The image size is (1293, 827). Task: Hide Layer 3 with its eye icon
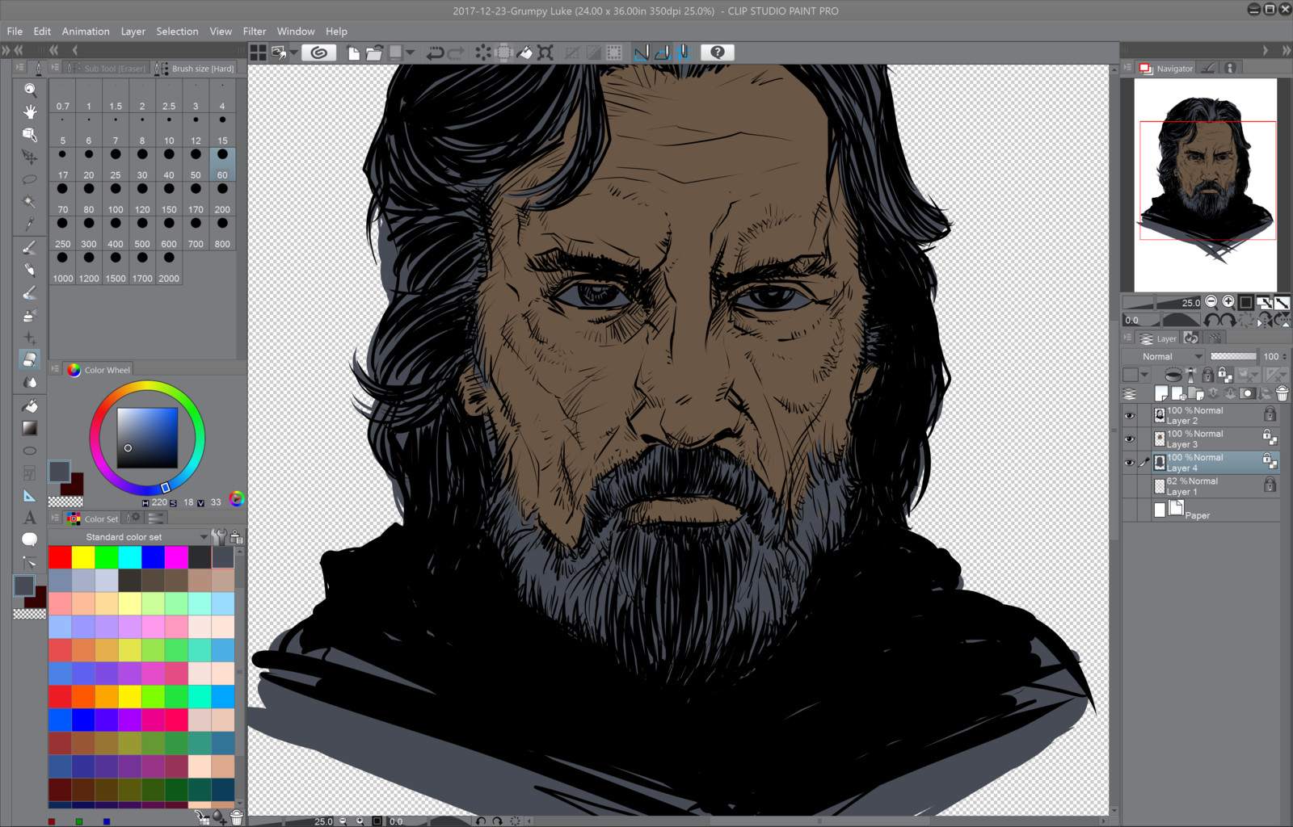(x=1130, y=439)
